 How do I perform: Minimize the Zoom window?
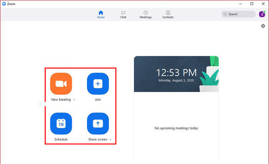(241, 4)
